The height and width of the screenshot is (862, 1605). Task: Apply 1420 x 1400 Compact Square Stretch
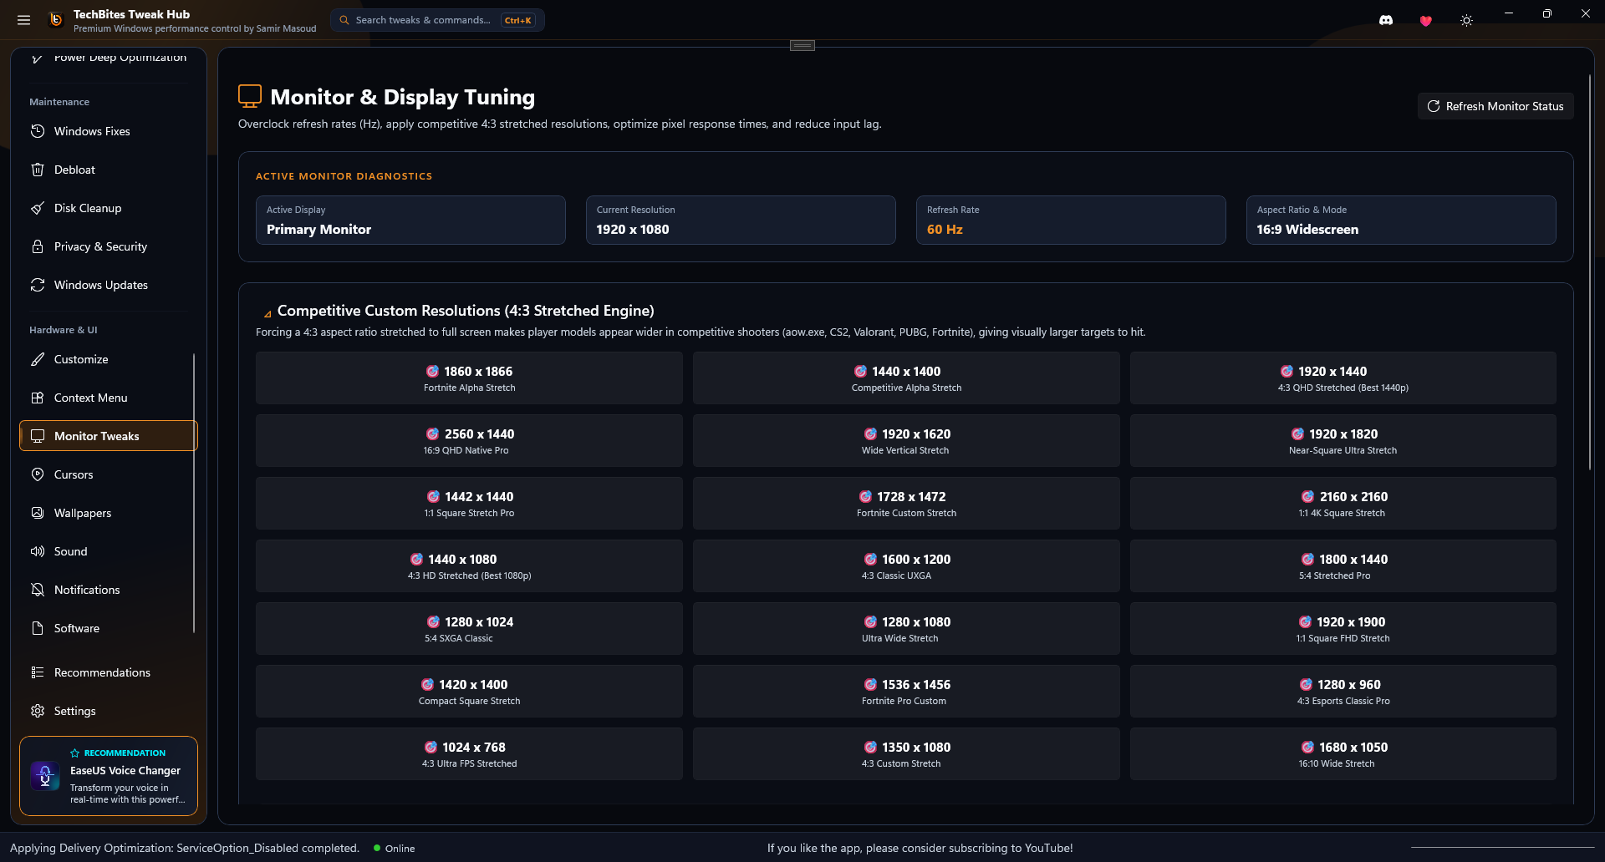coord(469,692)
